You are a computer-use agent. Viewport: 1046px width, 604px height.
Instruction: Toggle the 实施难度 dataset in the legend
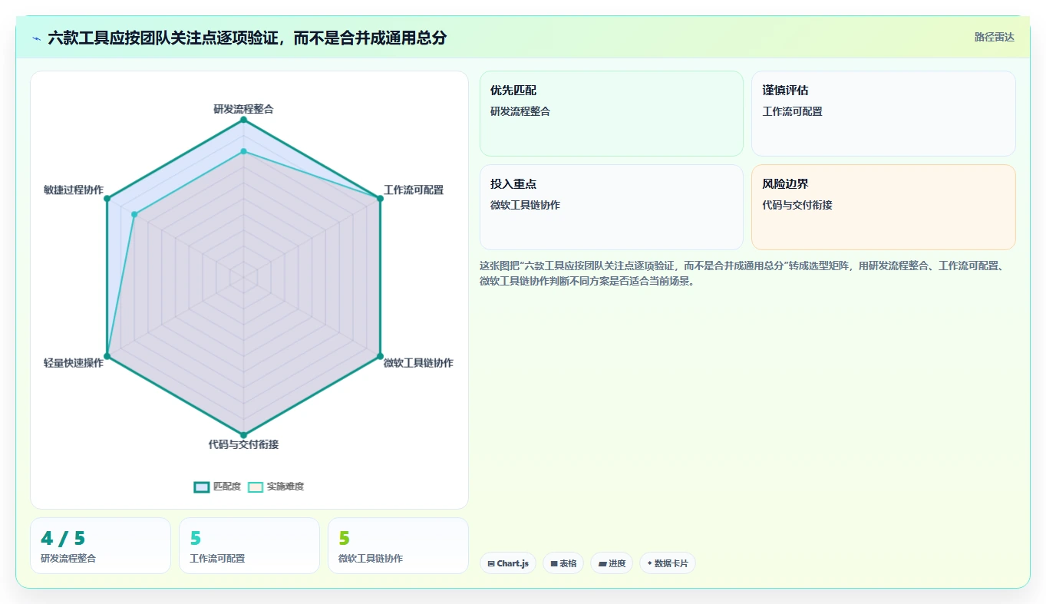click(x=276, y=487)
